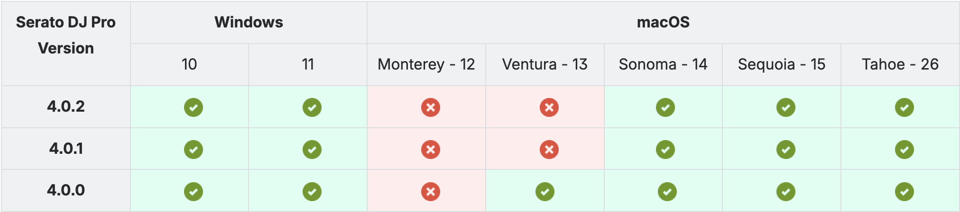Click the 4.0.1 Windows 10 green checkmark
Image resolution: width=960 pixels, height=212 pixels.
[x=194, y=150]
